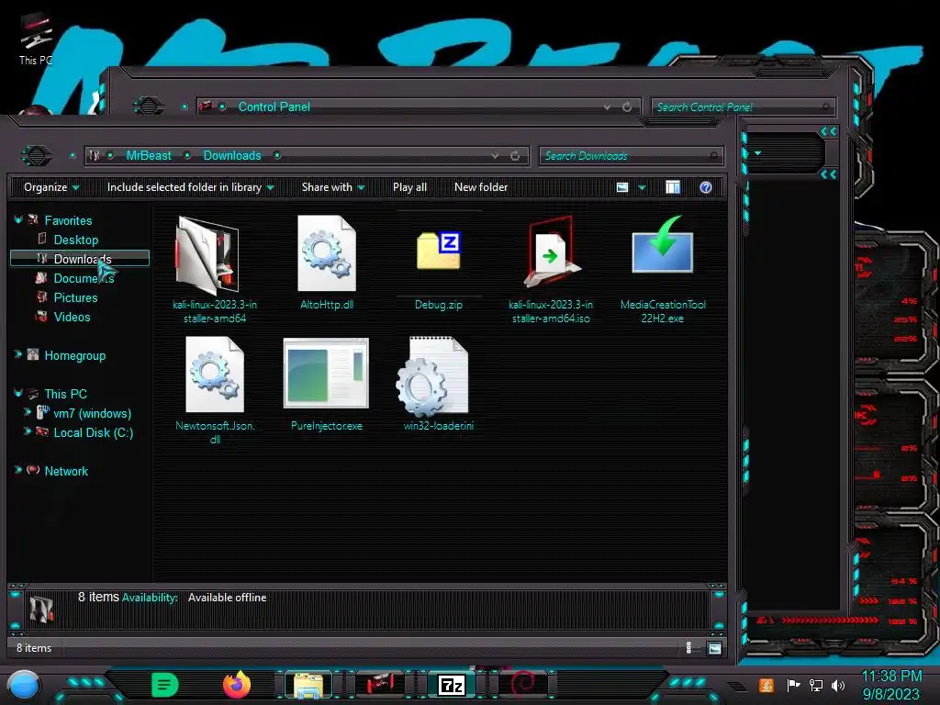Open the Control Panel address history dropdown
The width and height of the screenshot is (940, 705).
point(607,106)
